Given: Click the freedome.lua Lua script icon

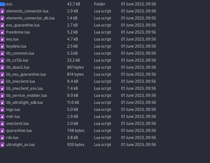Looking at the screenshot, I should [x=2, y=32].
